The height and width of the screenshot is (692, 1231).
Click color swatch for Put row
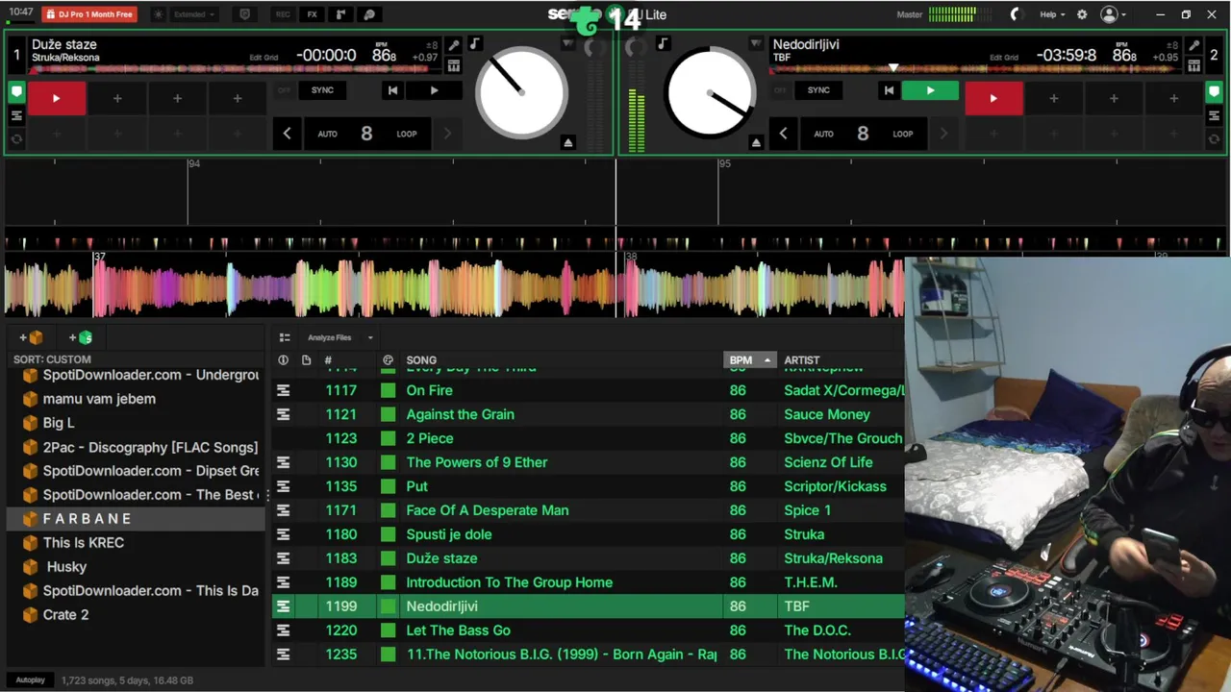click(x=388, y=486)
